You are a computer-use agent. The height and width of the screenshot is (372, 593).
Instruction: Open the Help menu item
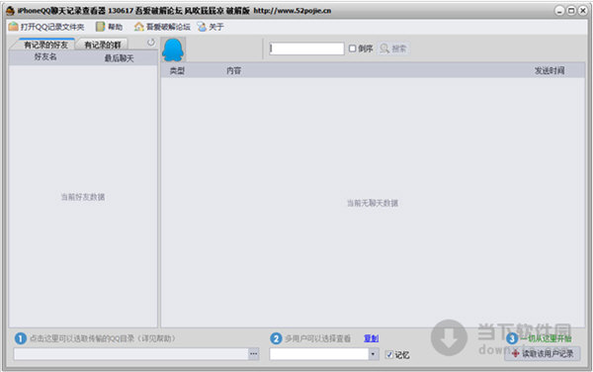tap(110, 27)
